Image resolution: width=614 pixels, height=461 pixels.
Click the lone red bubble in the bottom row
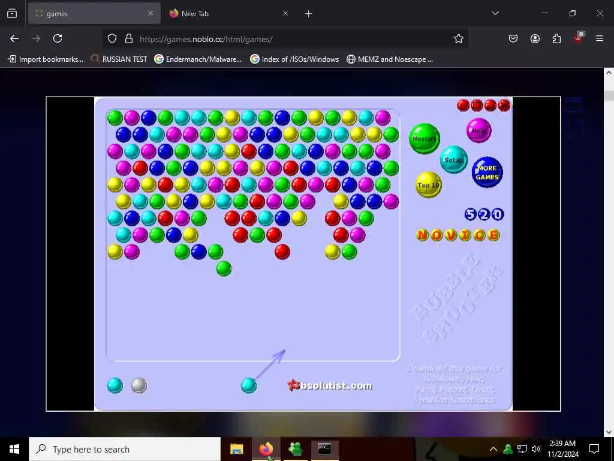pos(282,252)
